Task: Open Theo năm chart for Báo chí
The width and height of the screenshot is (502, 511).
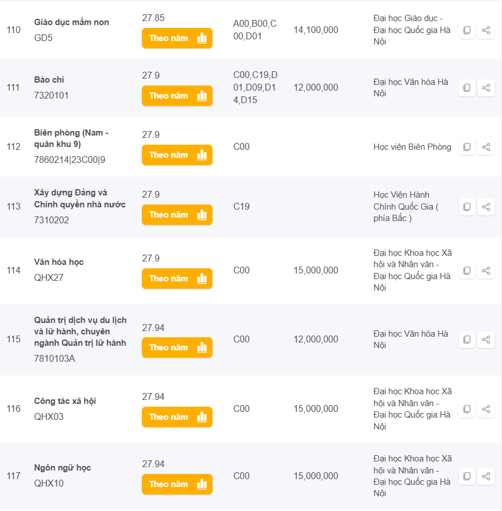Action: pyautogui.click(x=177, y=96)
